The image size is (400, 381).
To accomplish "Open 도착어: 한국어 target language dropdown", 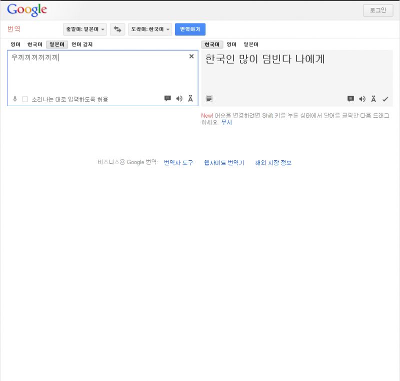I will pyautogui.click(x=150, y=30).
